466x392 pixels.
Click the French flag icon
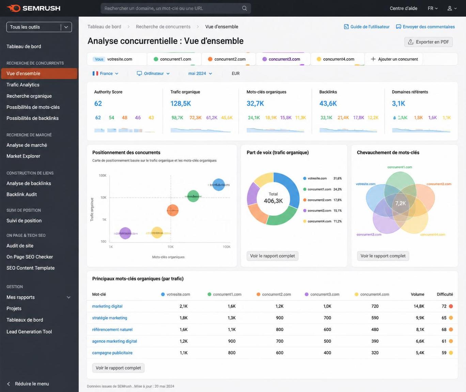(x=95, y=73)
